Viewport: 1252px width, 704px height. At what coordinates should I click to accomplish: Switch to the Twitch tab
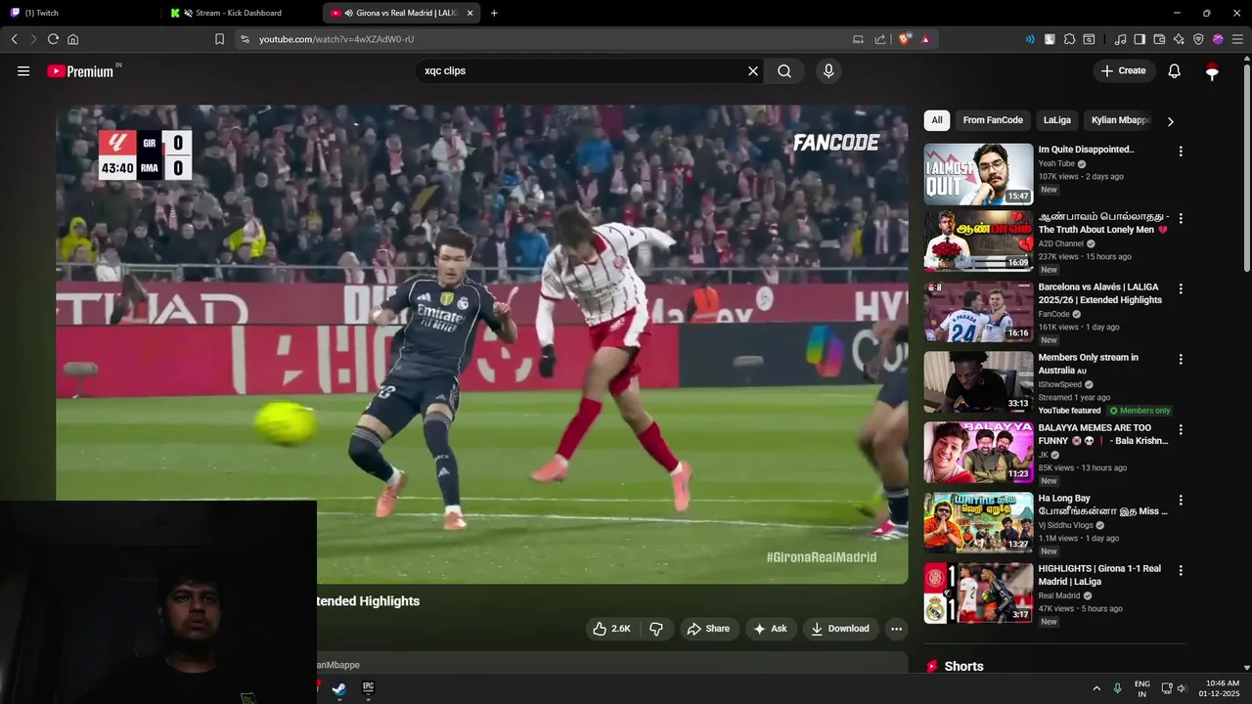click(x=81, y=13)
